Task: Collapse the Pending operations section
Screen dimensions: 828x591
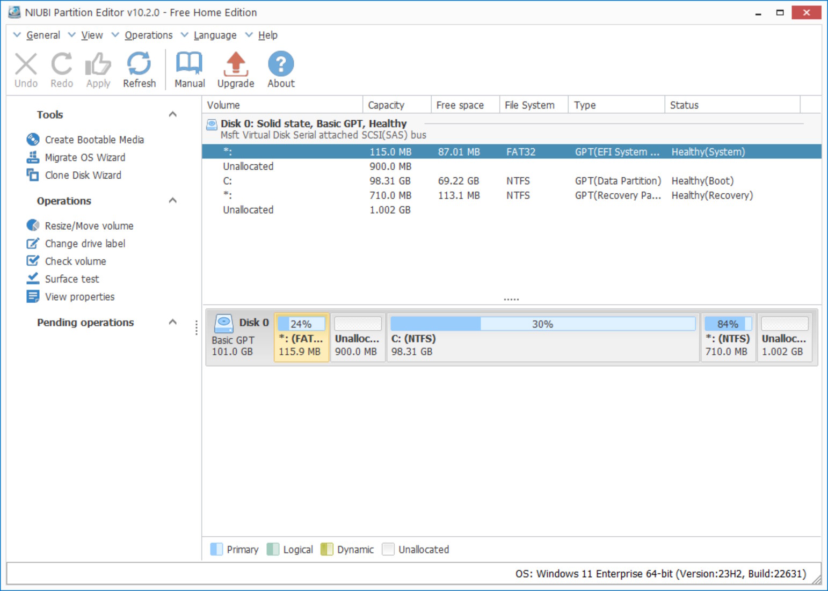Action: tap(172, 322)
